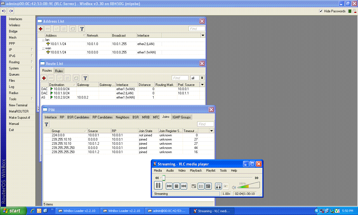Image resolution: width=358 pixels, height=215 pixels.
Task: Open the column dropdown in PIM Joins
Action: click(212, 131)
